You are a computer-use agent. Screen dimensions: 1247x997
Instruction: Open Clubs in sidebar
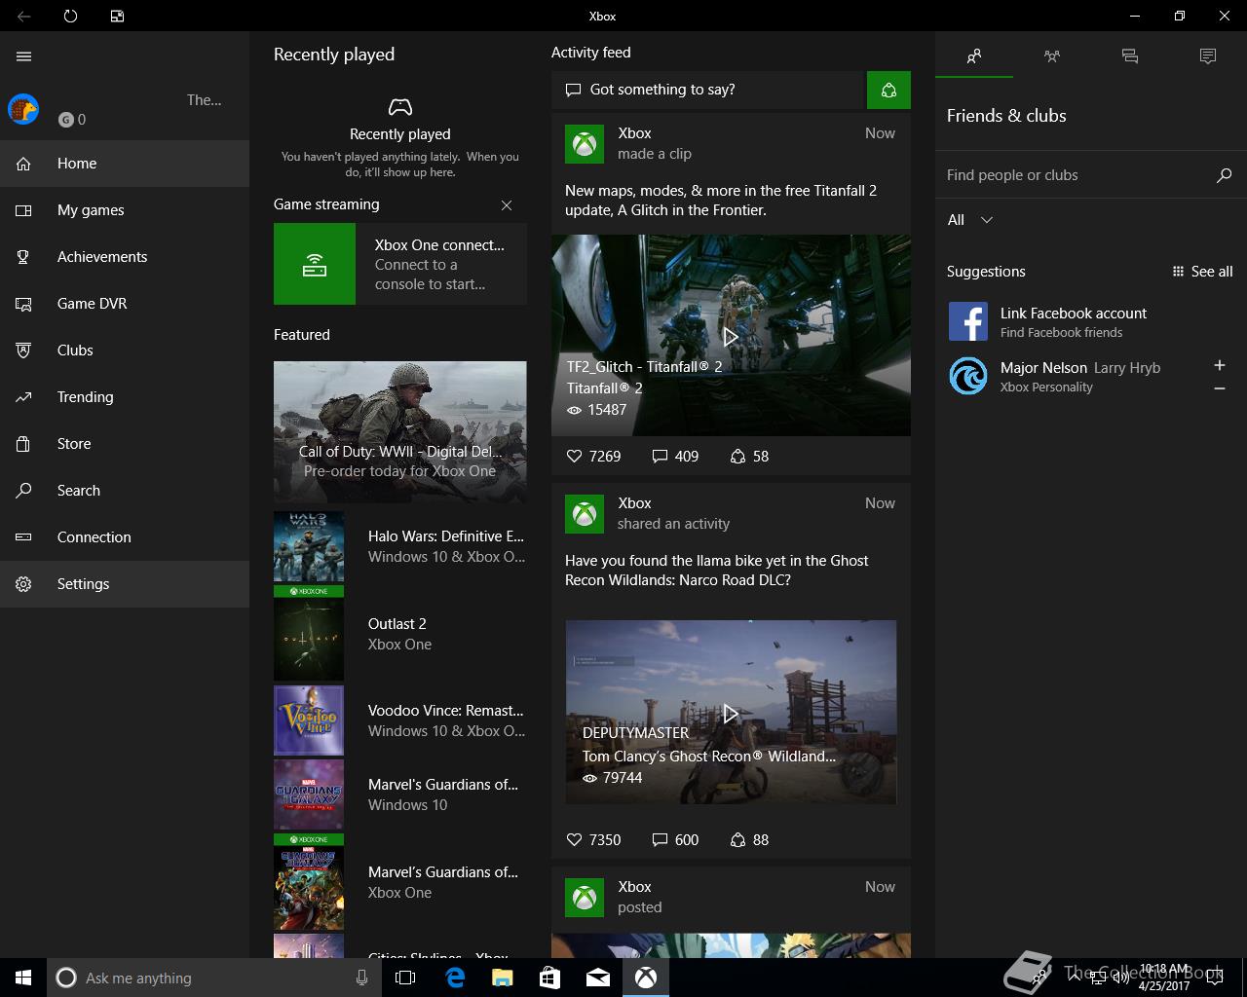click(125, 351)
